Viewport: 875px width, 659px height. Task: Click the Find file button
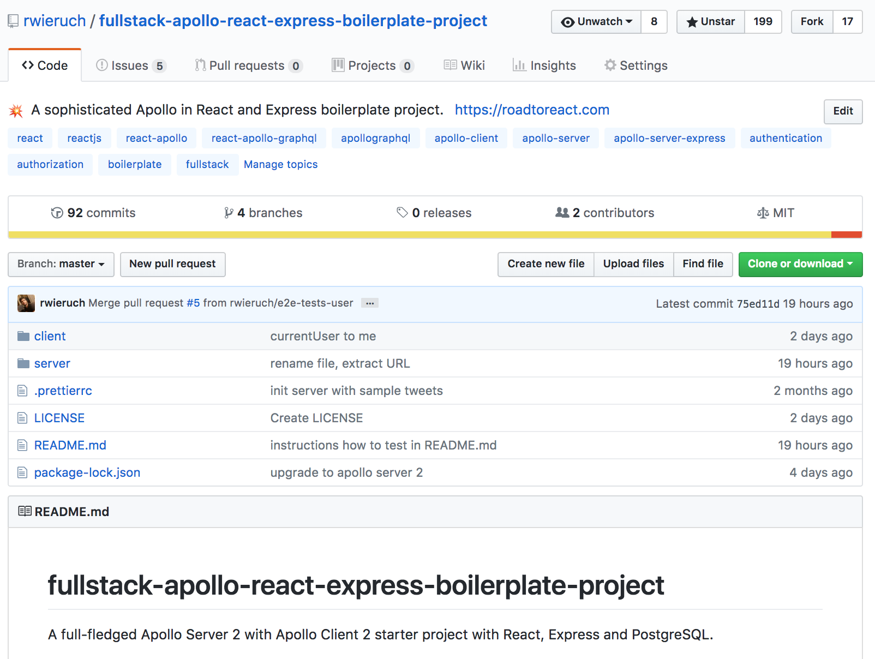(x=703, y=264)
